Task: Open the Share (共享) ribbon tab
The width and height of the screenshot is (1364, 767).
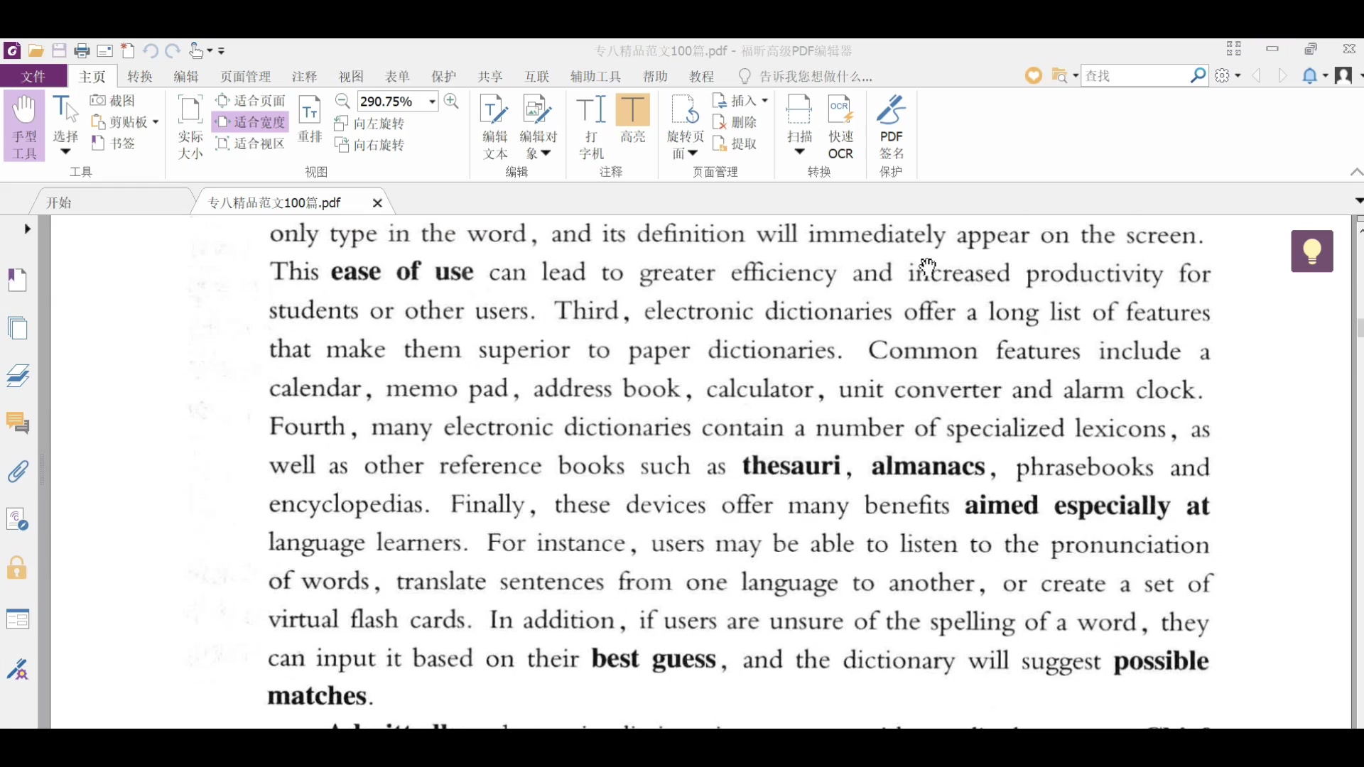Action: point(490,76)
